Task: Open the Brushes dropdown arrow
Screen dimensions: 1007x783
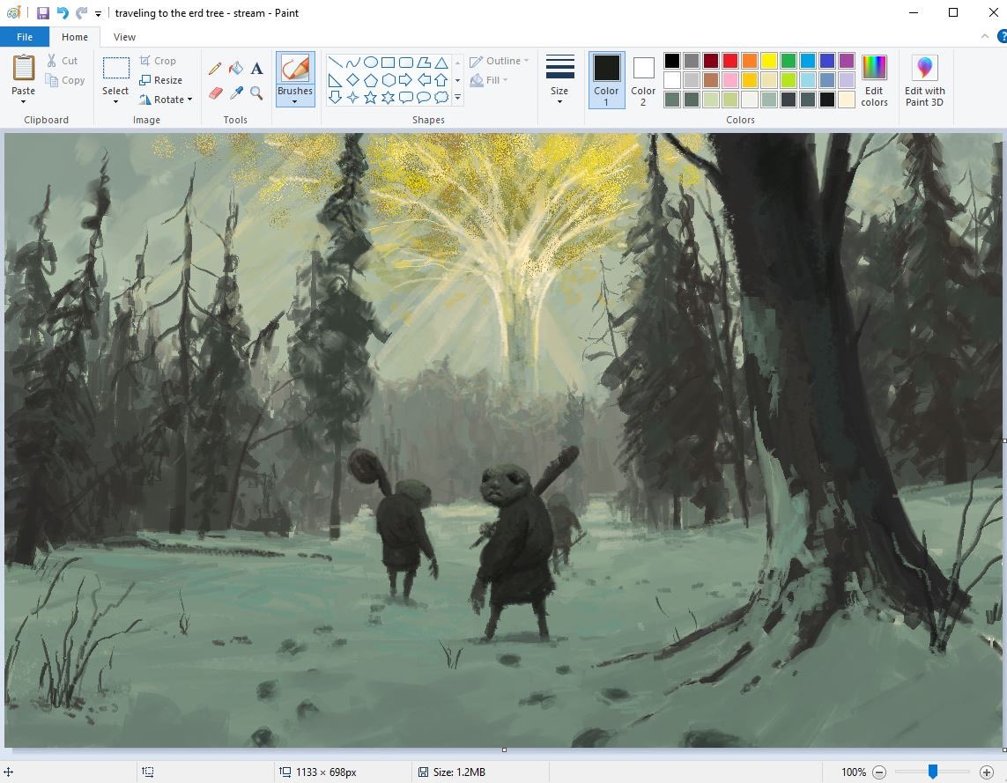Action: click(x=295, y=101)
